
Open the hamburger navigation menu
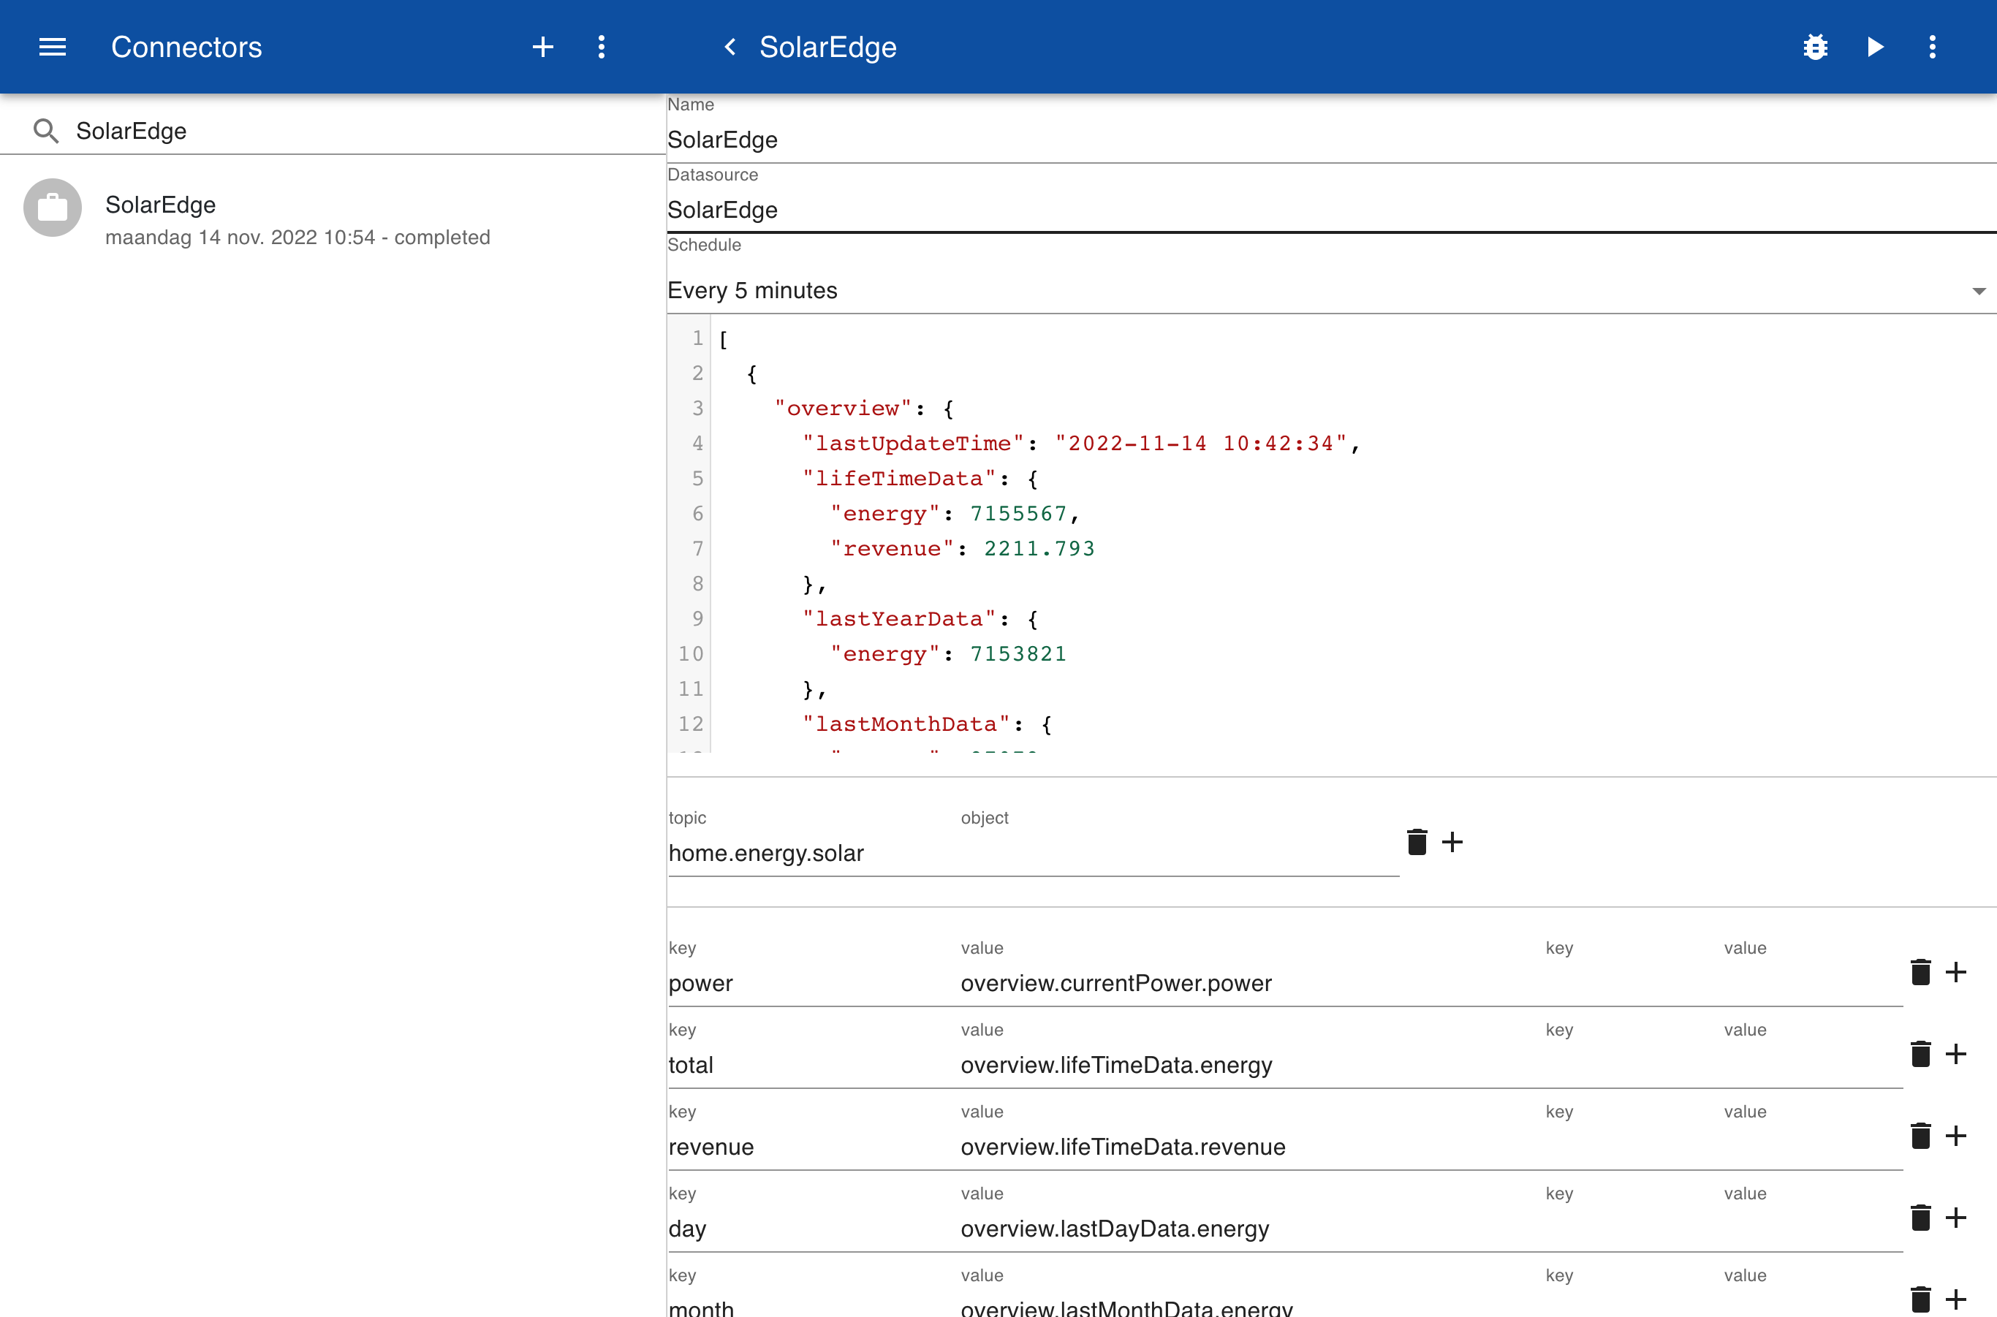(52, 47)
